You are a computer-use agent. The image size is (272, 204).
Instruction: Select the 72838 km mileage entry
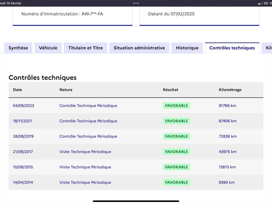[227, 136]
